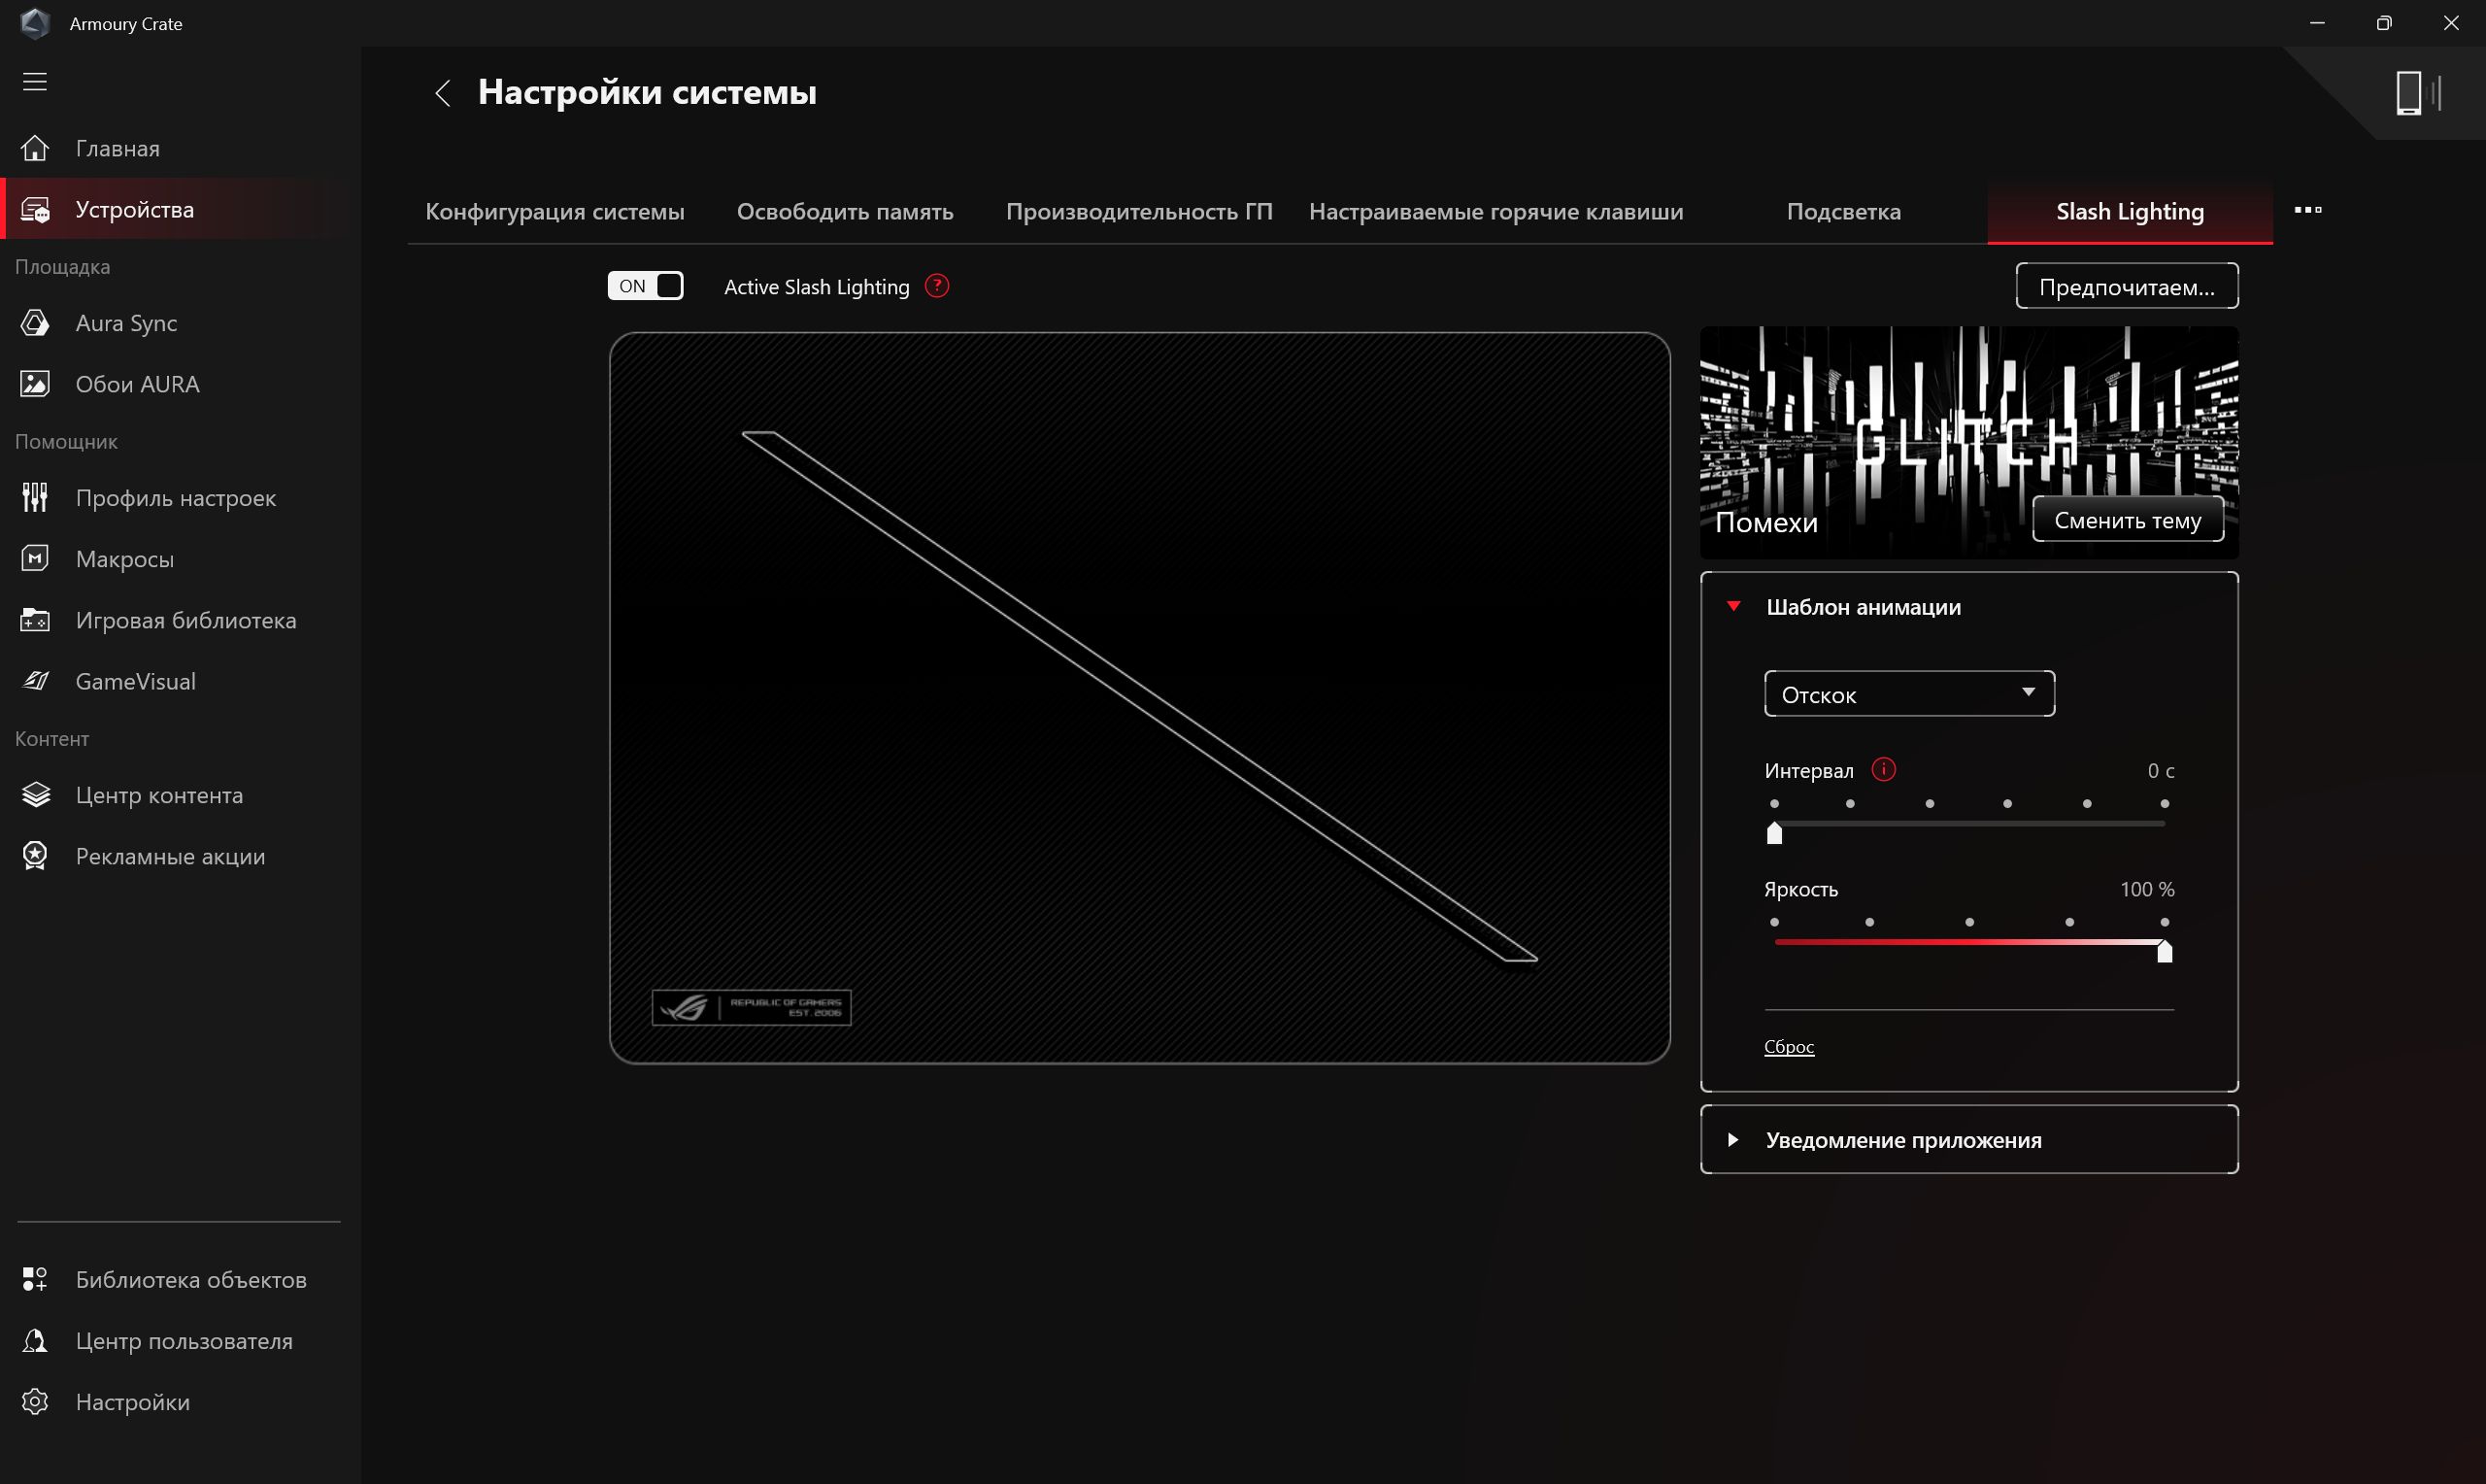
Task: Click the Предпочитаем... button
Action: click(2126, 287)
